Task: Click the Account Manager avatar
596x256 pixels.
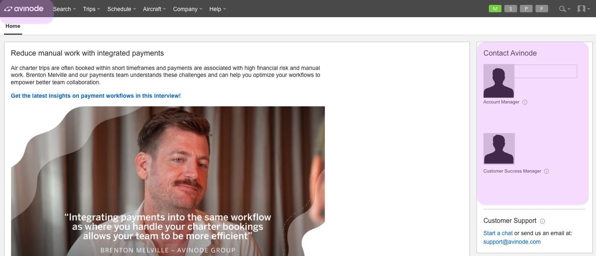Action: 499,81
